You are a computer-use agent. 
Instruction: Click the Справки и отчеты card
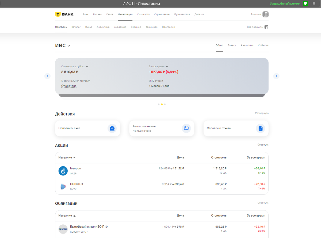236,128
